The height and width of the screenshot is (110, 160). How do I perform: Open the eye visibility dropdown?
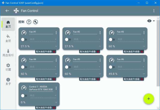tap(151, 21)
